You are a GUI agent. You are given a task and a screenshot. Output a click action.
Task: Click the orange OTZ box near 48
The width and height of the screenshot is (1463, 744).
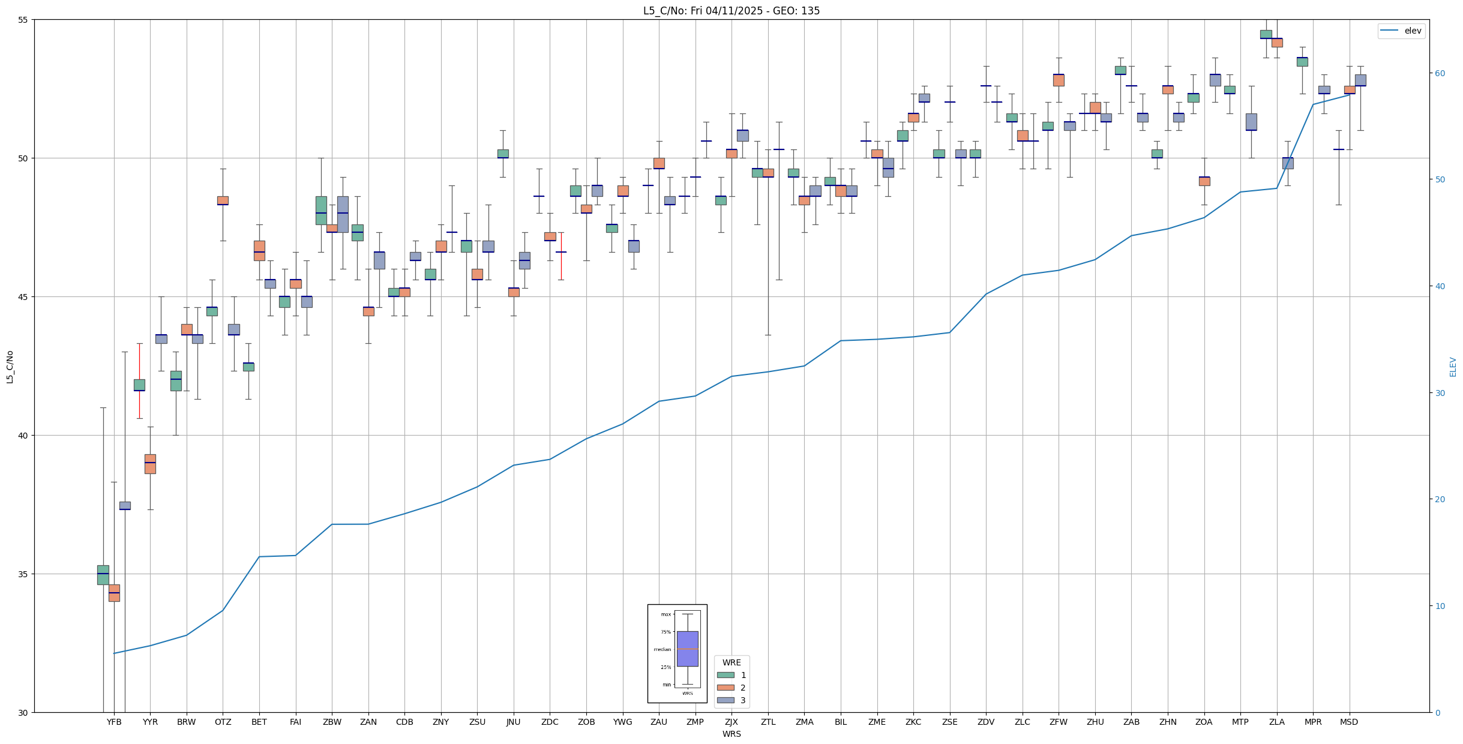[x=223, y=200]
